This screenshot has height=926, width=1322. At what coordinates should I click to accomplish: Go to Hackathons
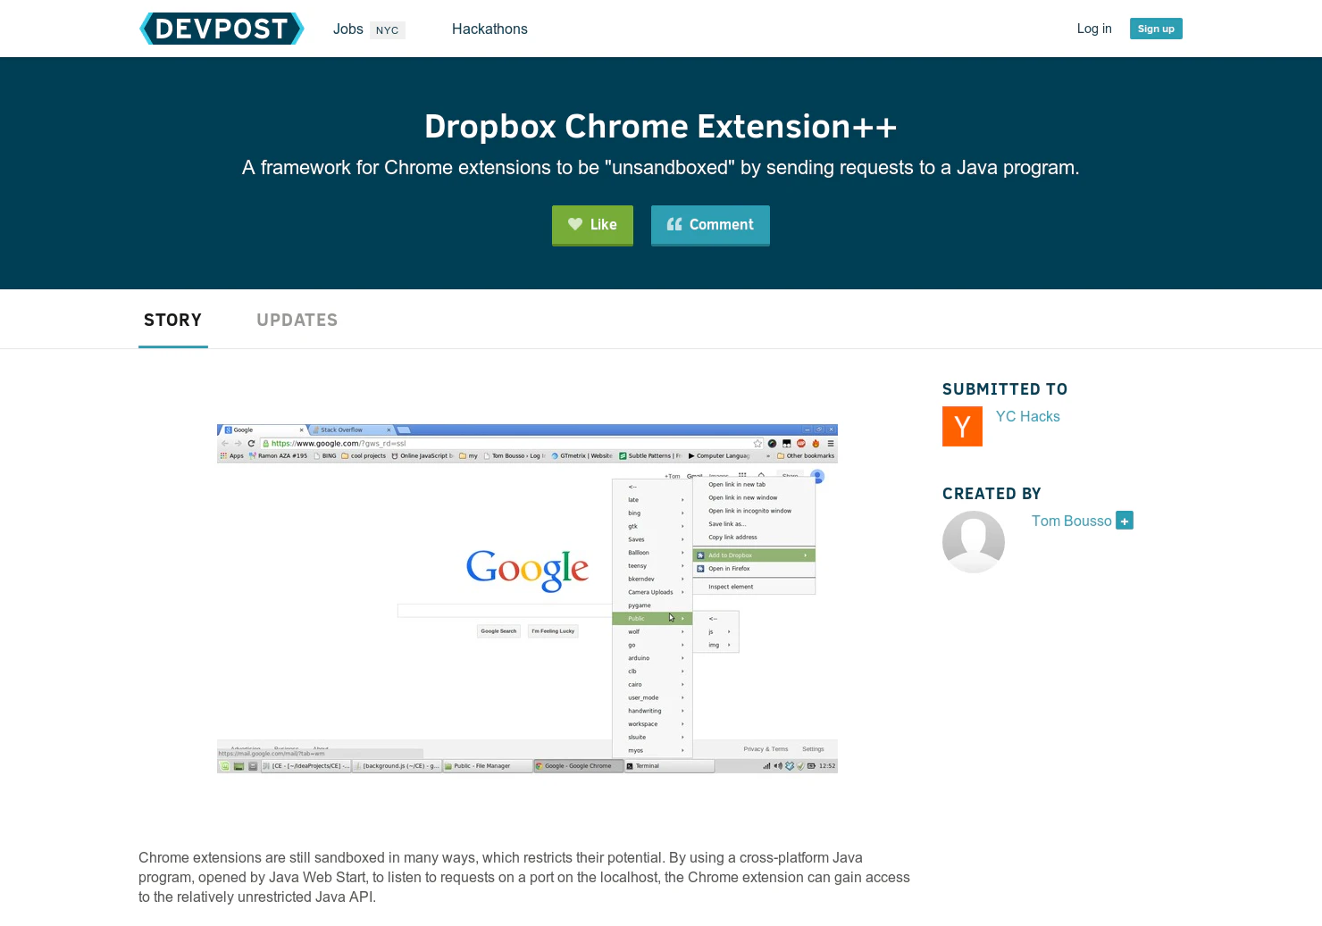click(x=489, y=29)
